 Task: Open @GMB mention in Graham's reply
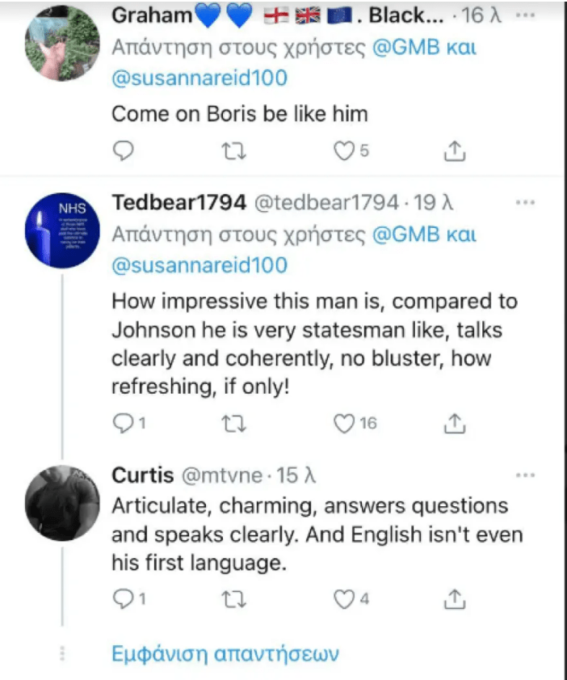tap(405, 48)
